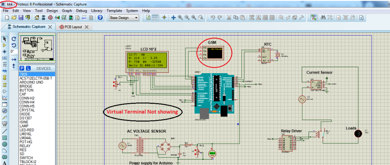Open the Template menu
390x165 pixels.
tap(114, 11)
